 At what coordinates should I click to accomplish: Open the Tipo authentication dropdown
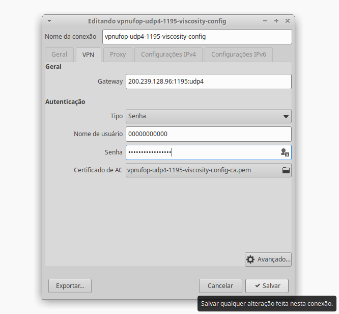pos(209,116)
